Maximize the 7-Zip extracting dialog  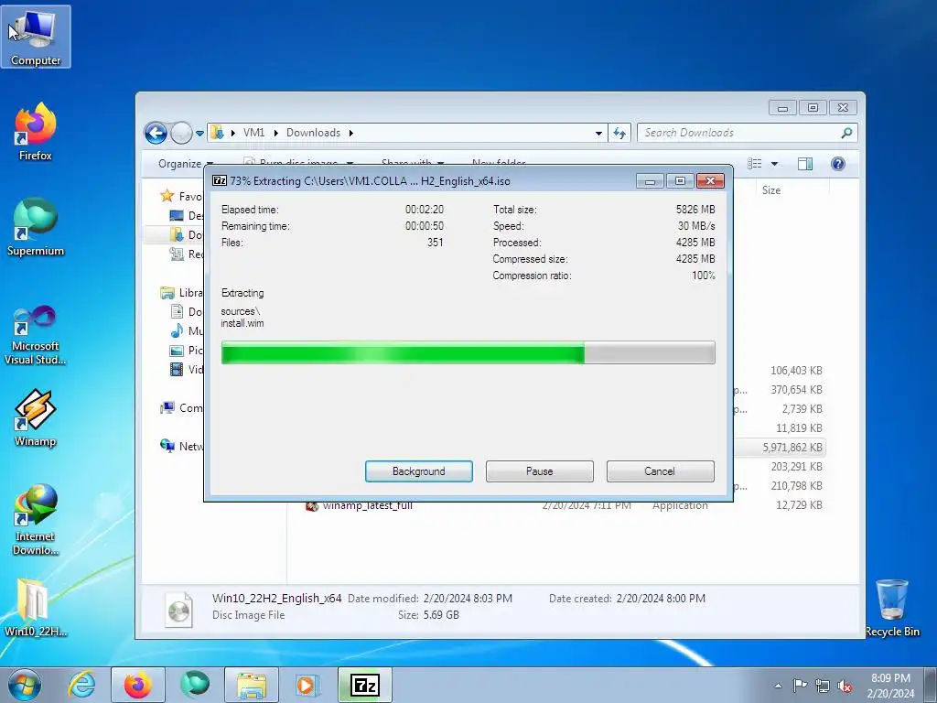[x=680, y=181]
